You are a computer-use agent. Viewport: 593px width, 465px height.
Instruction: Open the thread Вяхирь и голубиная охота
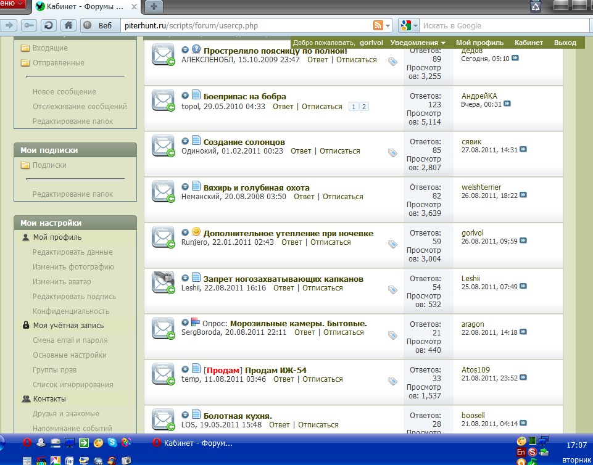point(256,187)
